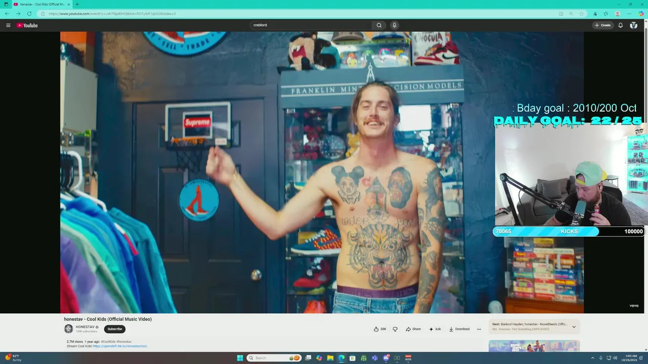Click the Windows taskbar Search box
The image size is (648, 364).
[274, 358]
